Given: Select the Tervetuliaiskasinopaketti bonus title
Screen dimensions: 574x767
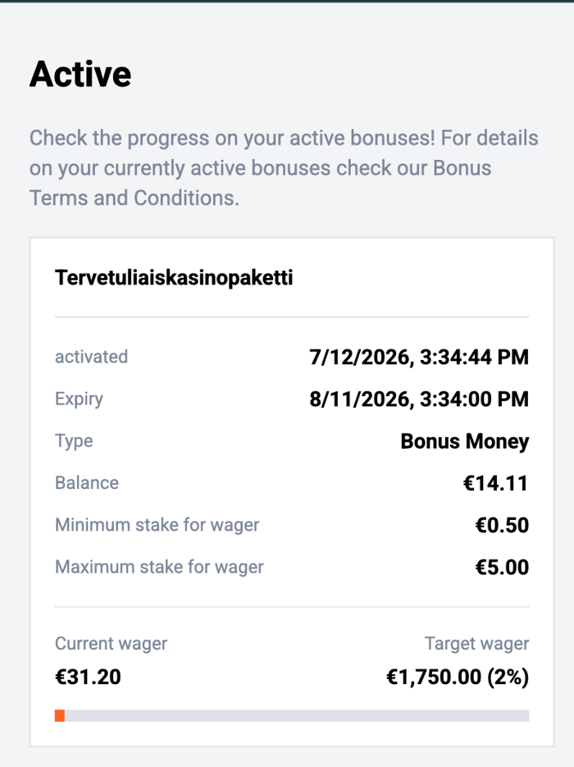Looking at the screenshot, I should (x=174, y=278).
